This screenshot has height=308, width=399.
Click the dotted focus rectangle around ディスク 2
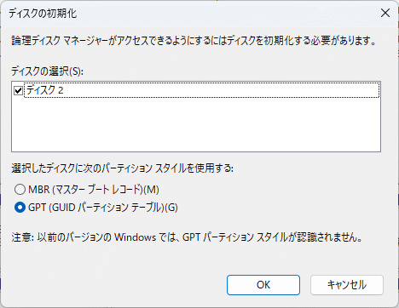[x=202, y=90]
